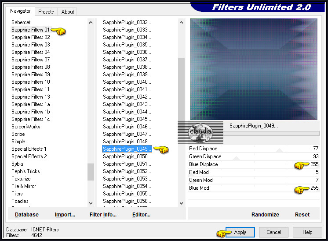Choose the Scribe category

[x=18, y=134]
